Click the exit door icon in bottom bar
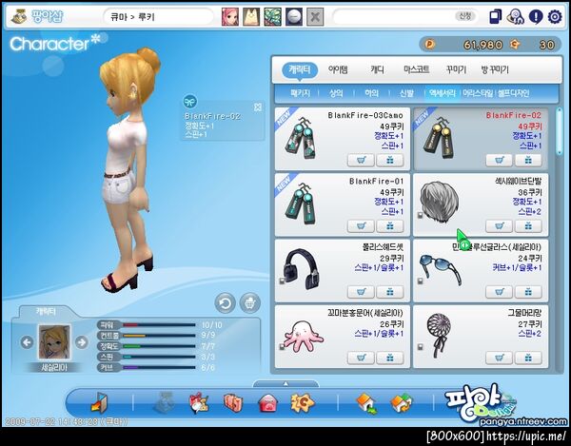The image size is (571, 446). pyautogui.click(x=99, y=402)
